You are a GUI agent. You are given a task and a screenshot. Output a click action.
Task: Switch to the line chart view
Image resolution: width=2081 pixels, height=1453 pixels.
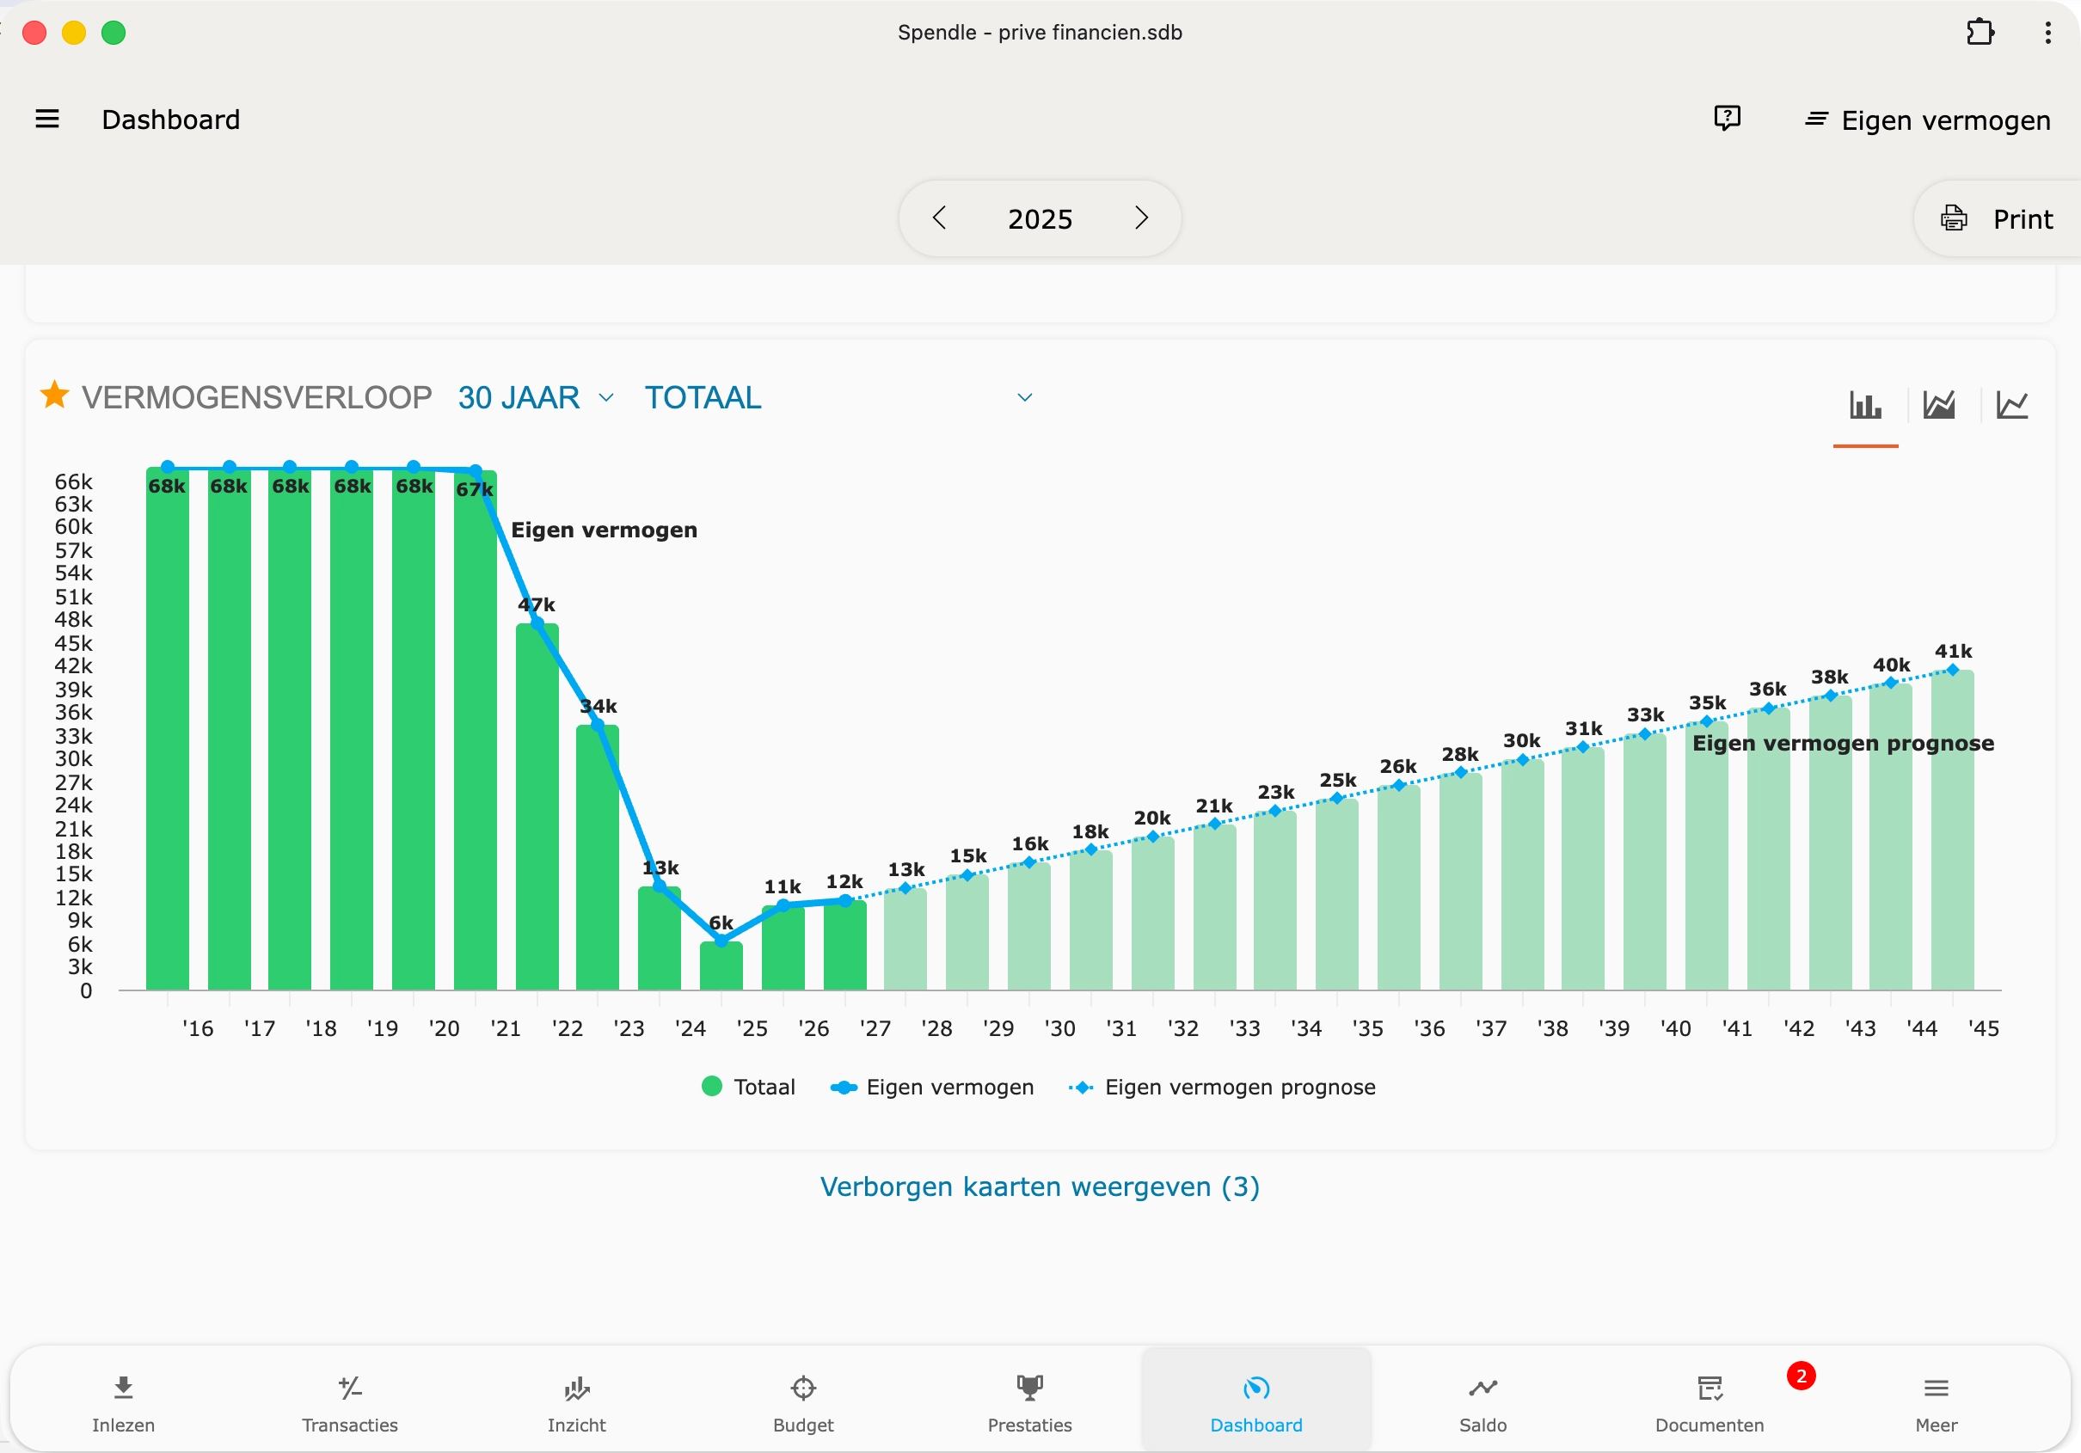[x=2012, y=405]
